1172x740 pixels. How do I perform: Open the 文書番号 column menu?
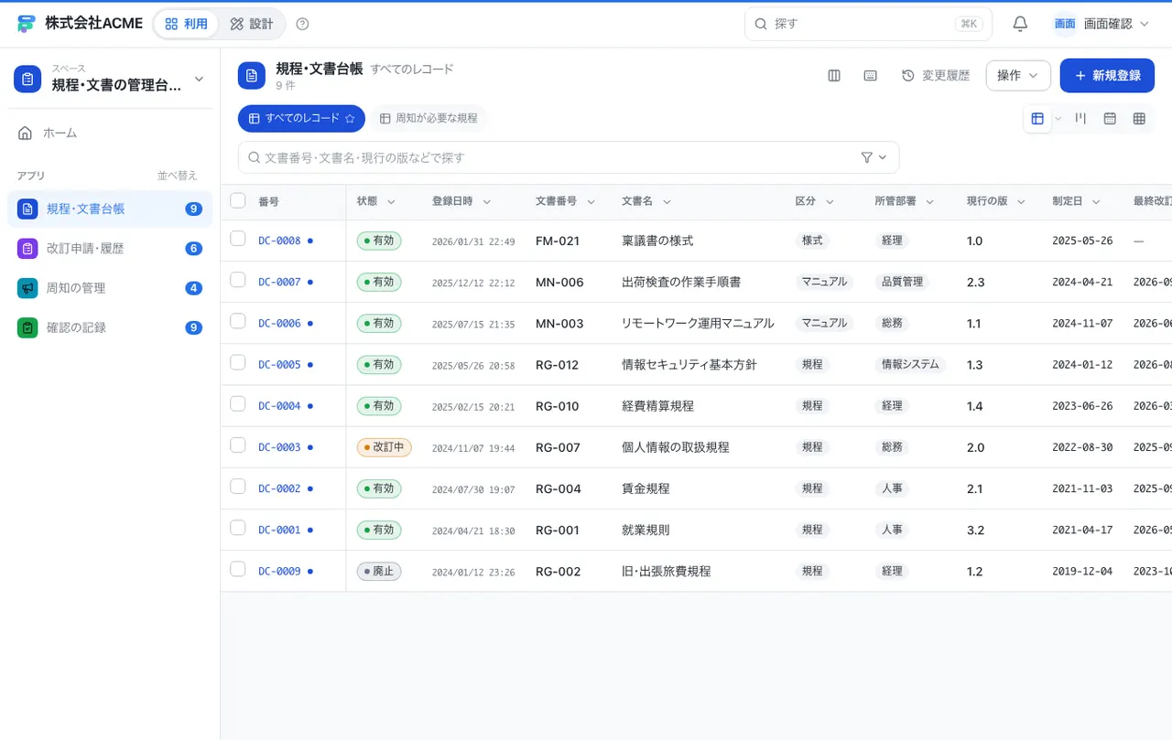click(x=591, y=201)
